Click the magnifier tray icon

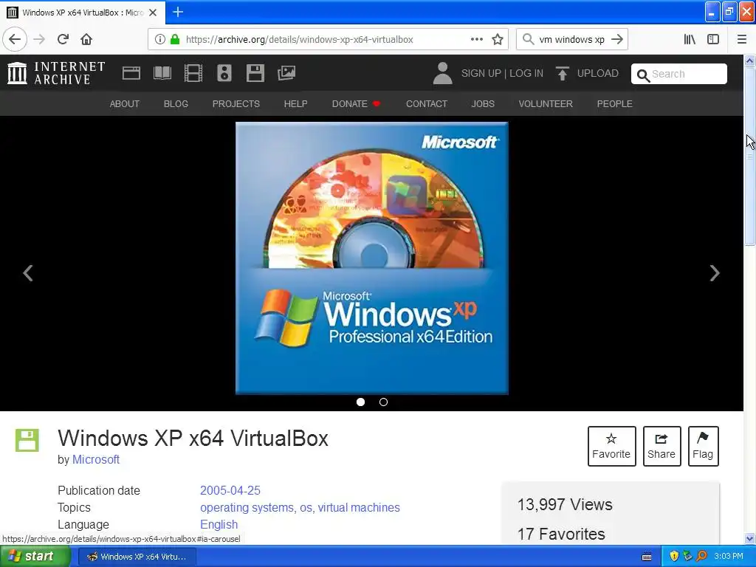(702, 557)
